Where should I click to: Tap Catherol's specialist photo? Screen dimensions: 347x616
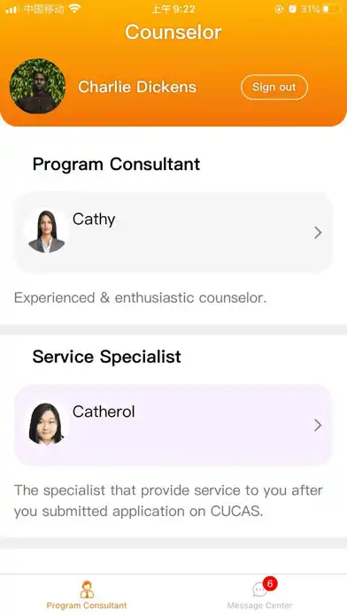46,423
